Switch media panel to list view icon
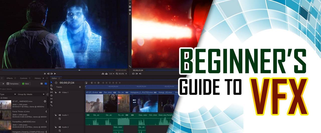 [42, 84]
